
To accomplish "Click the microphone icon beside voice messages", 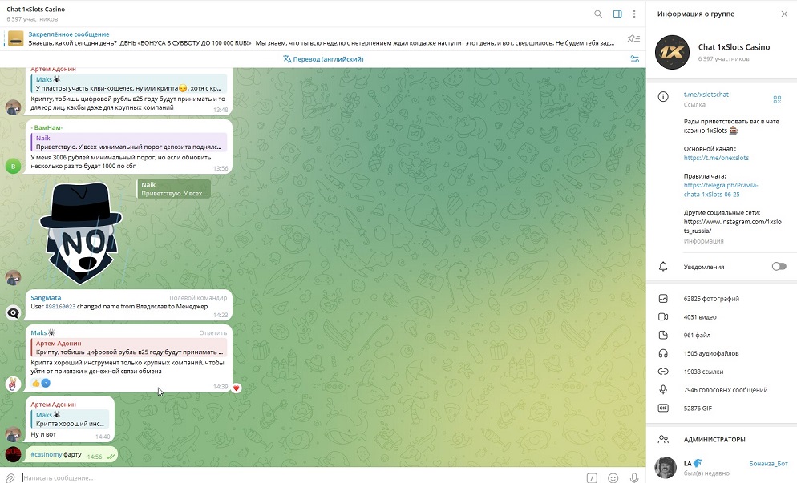I will 663,389.
